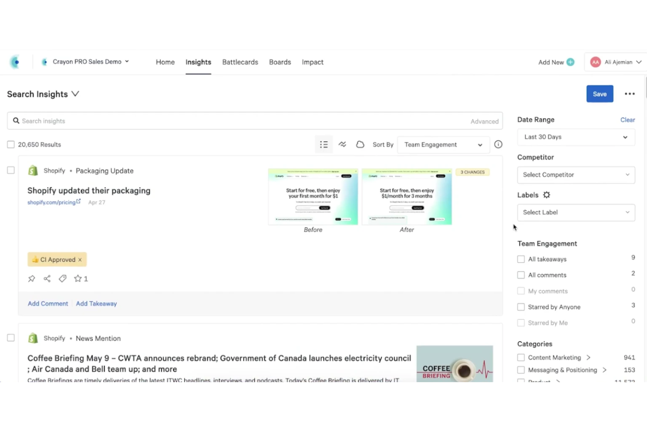Check the Shopify News Mention insight checkbox
This screenshot has width=647, height=432.
coord(11,338)
